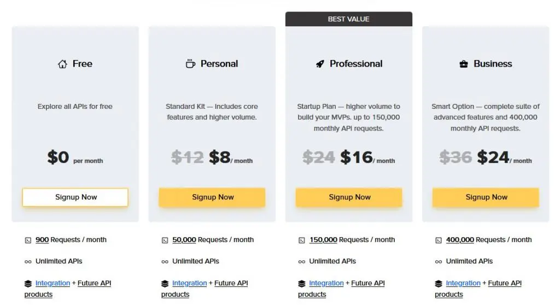
Task: Follow Future API products link under Business
Action: point(504,283)
